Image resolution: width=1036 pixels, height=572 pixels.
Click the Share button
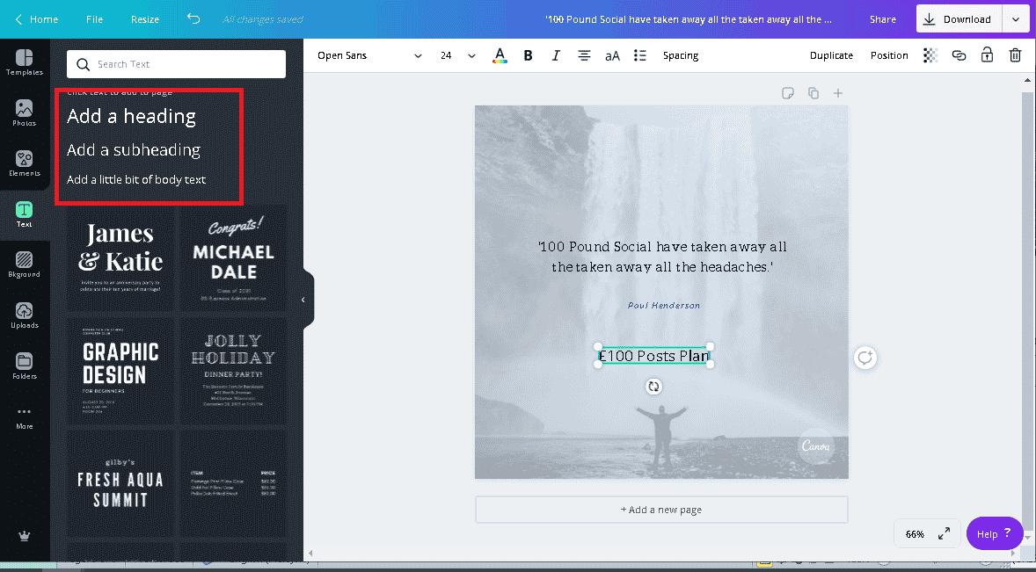883,19
